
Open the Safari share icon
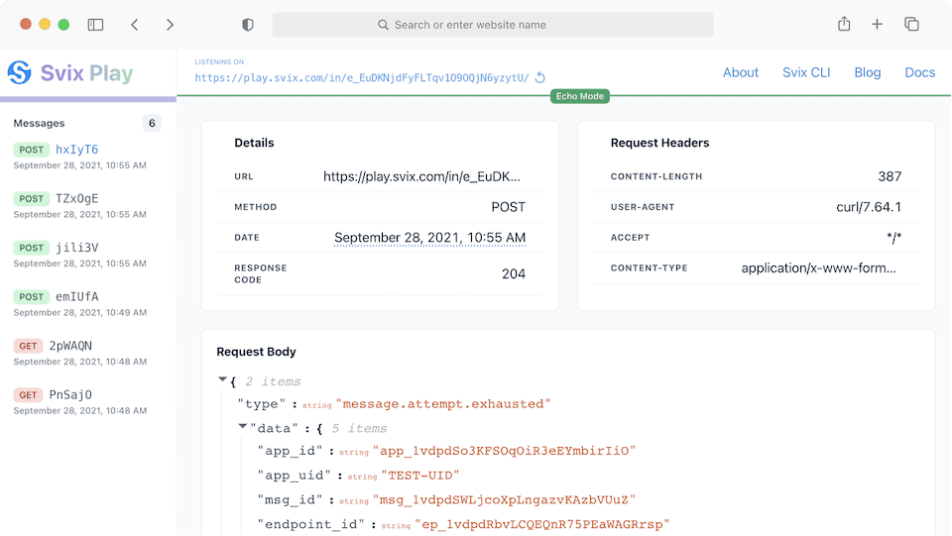tap(844, 25)
